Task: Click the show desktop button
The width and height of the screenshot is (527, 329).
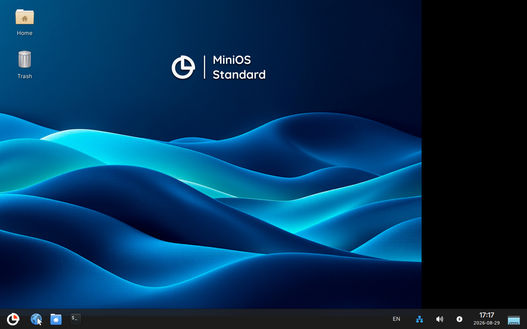Action: point(514,320)
